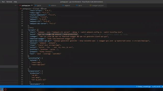The height and width of the screenshot is (91, 163).
Task: Click line number 39 in gutter
Action: (x=22, y=30)
